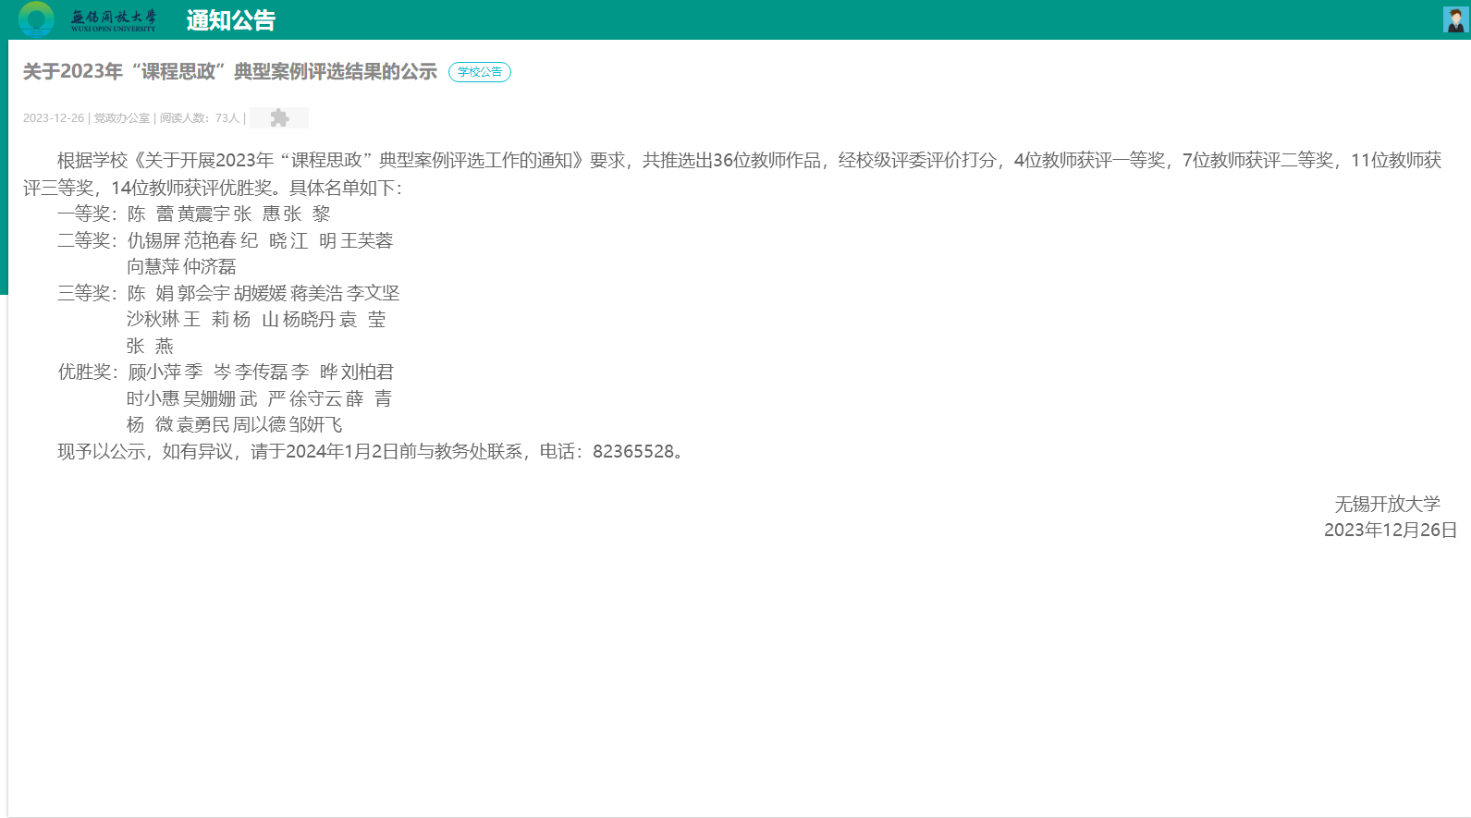Click the announcement title about 课程思政 results

pos(229,72)
